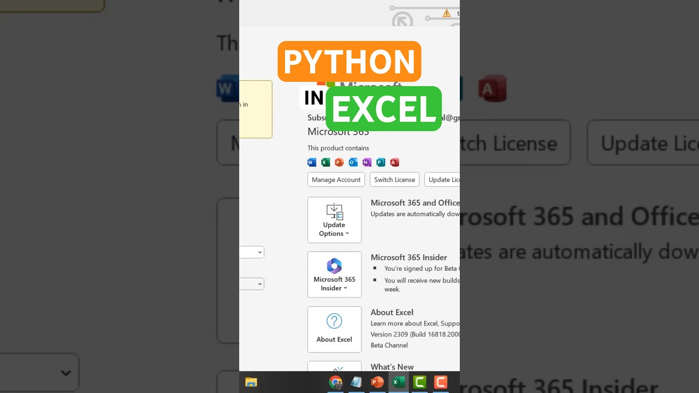
Task: Click the large red Access icon in blurred background
Action: coord(492,89)
